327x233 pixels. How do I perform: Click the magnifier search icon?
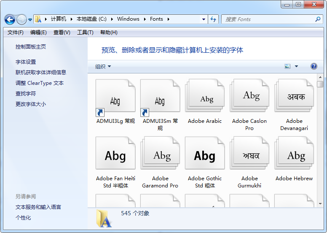318,19
